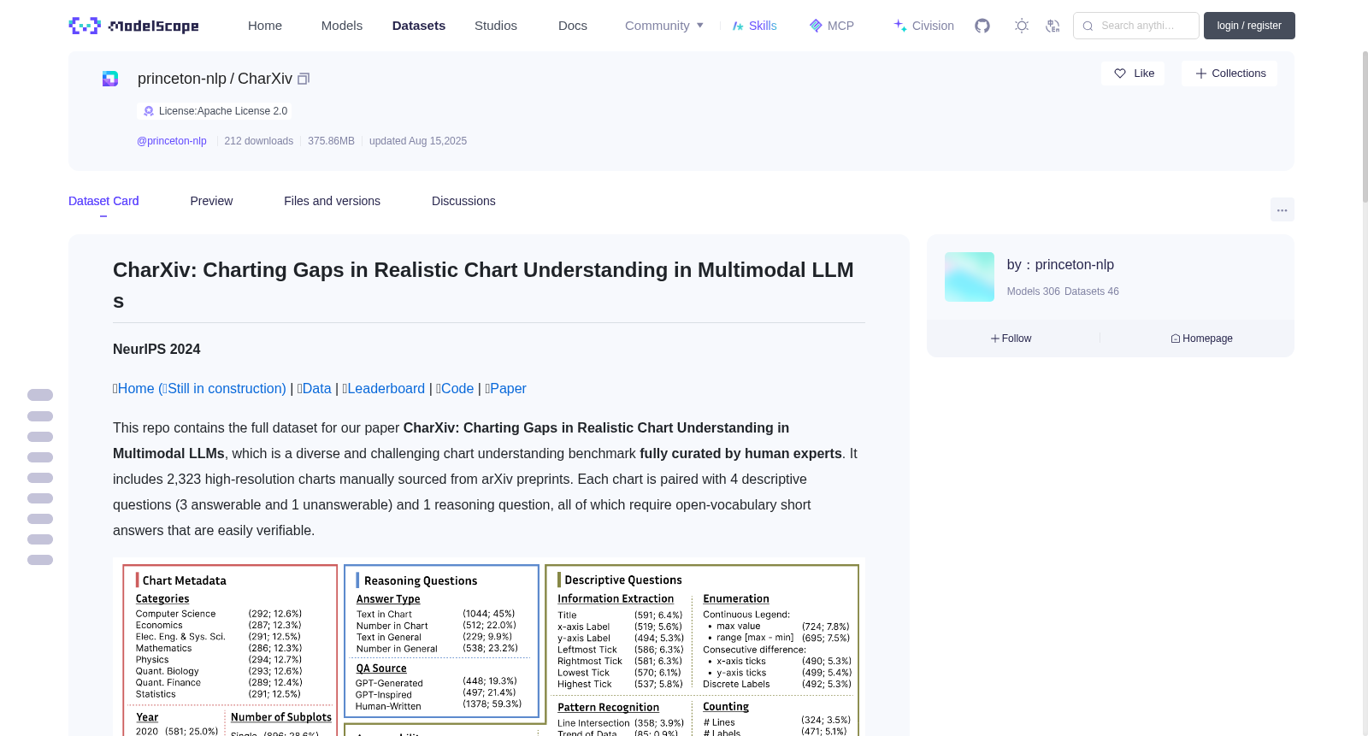Switch language with the translate icon

(x=1053, y=26)
